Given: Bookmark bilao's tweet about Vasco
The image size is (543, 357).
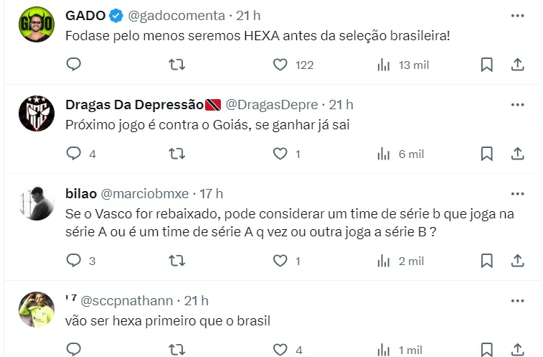Looking at the screenshot, I should [486, 261].
